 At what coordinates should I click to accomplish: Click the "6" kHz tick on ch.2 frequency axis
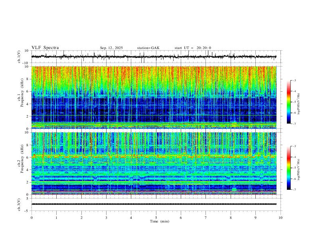click(28, 157)
